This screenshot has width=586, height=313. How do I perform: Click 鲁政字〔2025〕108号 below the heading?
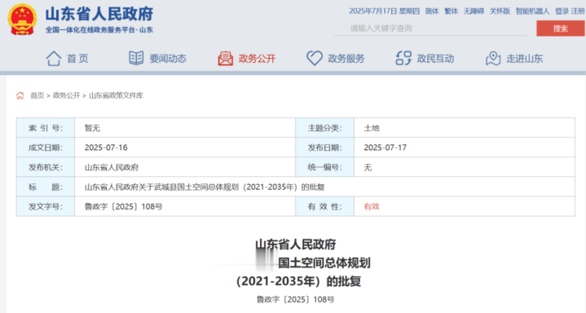coord(295,299)
